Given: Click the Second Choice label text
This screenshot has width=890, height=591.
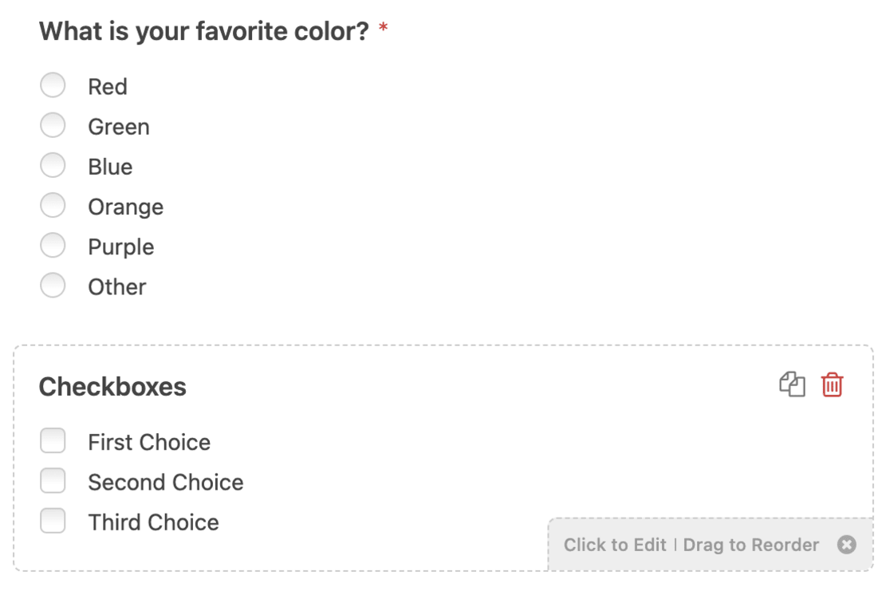Looking at the screenshot, I should [x=165, y=483].
